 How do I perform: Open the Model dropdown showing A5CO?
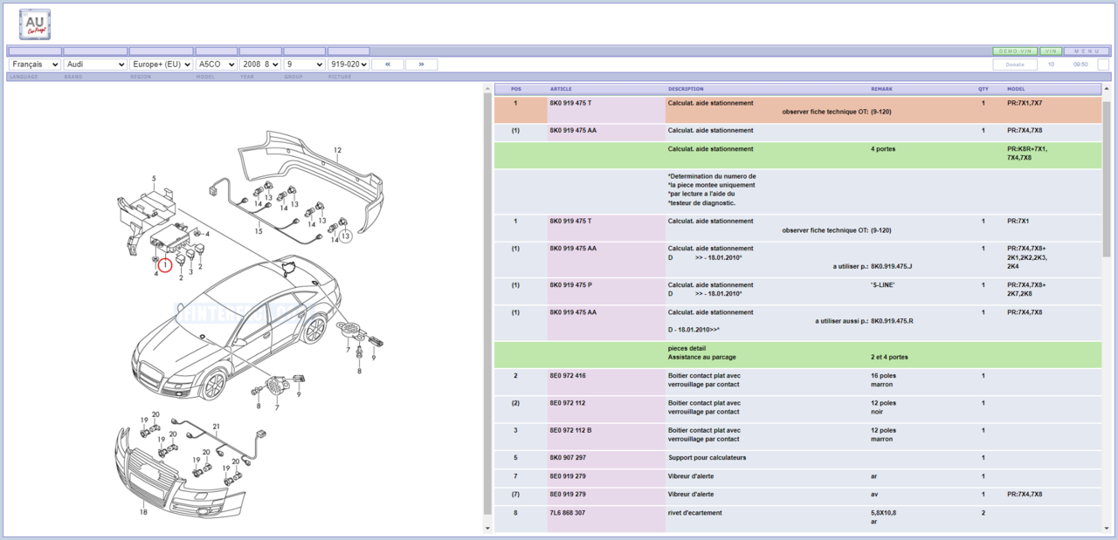coord(217,65)
